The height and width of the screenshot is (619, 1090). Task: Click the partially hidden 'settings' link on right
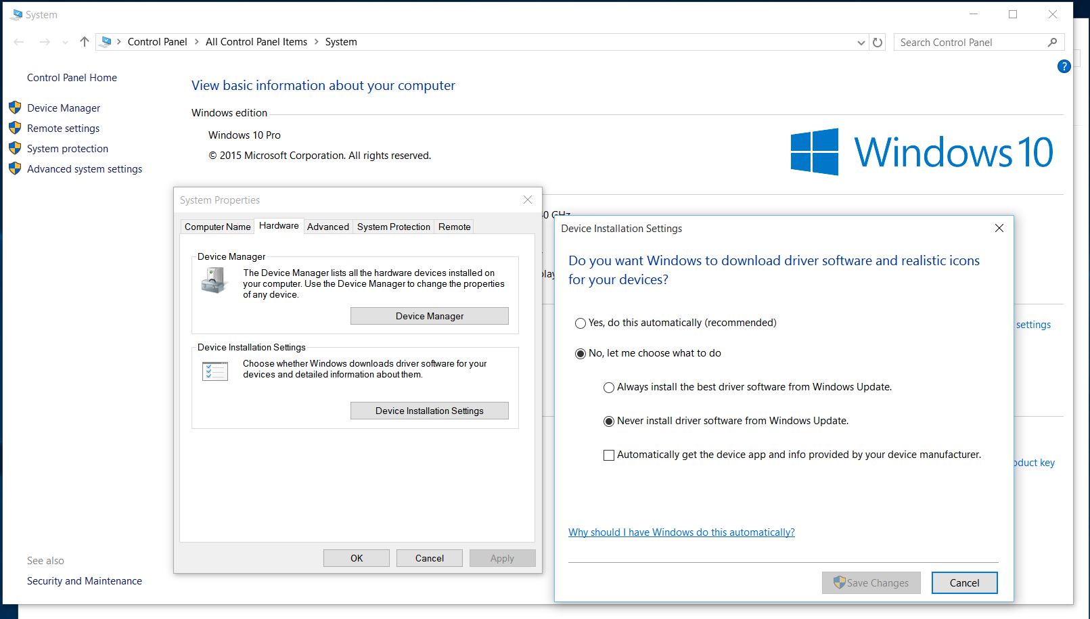[x=1033, y=325]
